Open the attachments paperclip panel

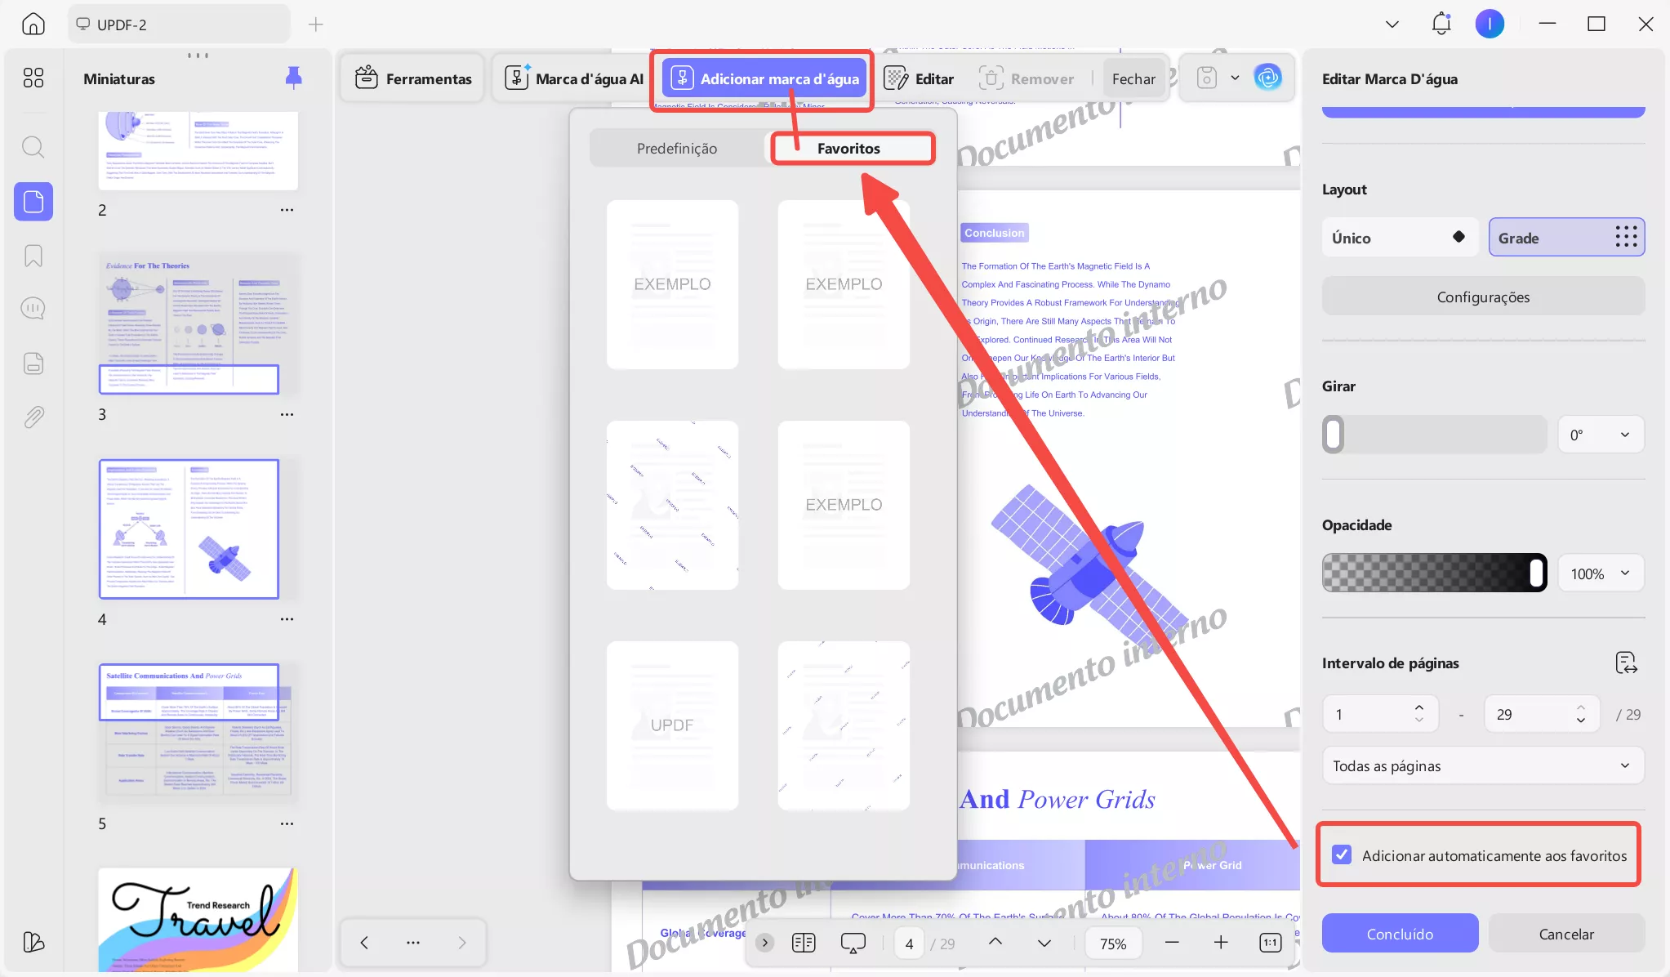[x=33, y=417]
